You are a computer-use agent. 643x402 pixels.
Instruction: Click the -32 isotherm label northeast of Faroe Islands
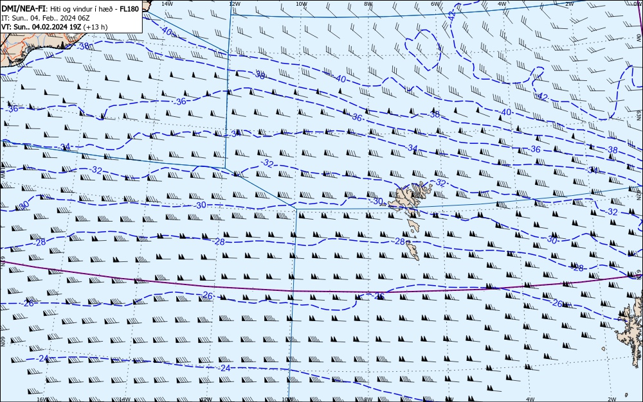pyautogui.click(x=440, y=182)
